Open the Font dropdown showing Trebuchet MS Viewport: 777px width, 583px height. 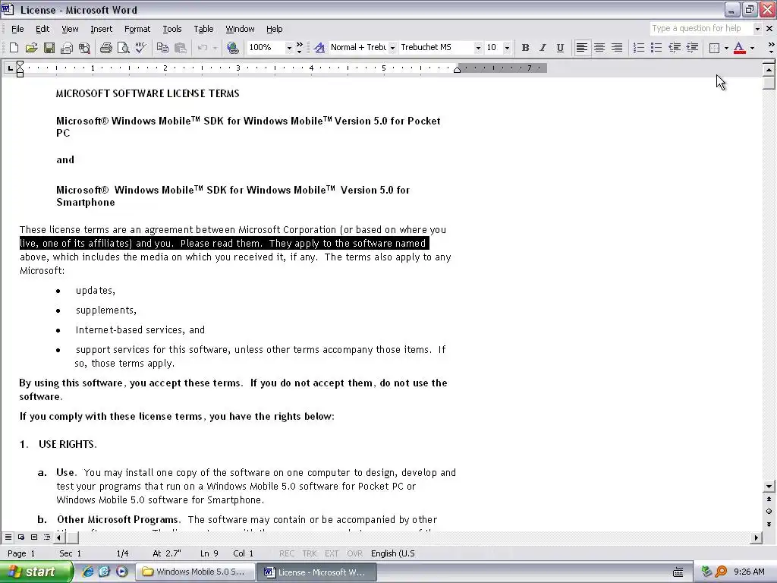(x=478, y=48)
